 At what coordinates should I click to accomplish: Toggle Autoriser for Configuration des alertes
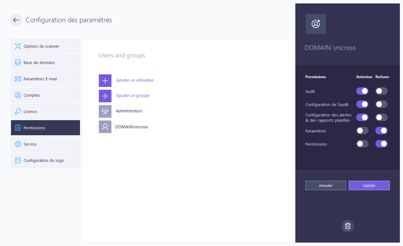(x=362, y=117)
